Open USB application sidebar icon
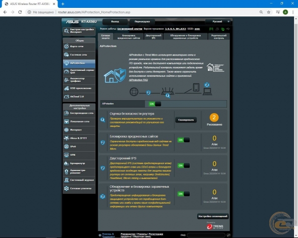Image resolution: width=298 pixels, height=238 pixels. click(67, 88)
